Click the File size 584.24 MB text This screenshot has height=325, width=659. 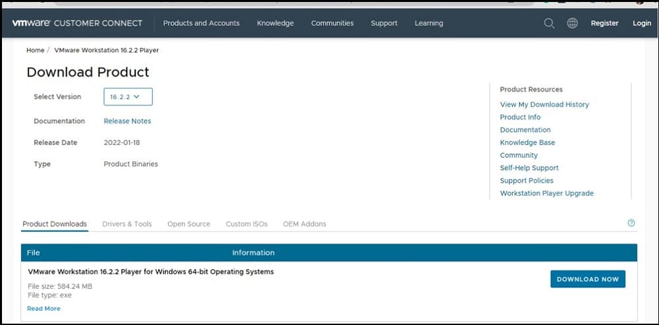pos(60,286)
